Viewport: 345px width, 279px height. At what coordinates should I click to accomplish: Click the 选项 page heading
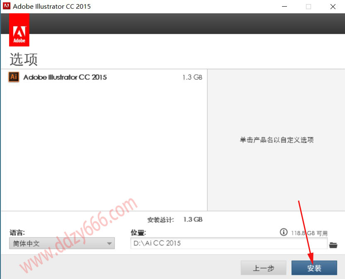24,59
